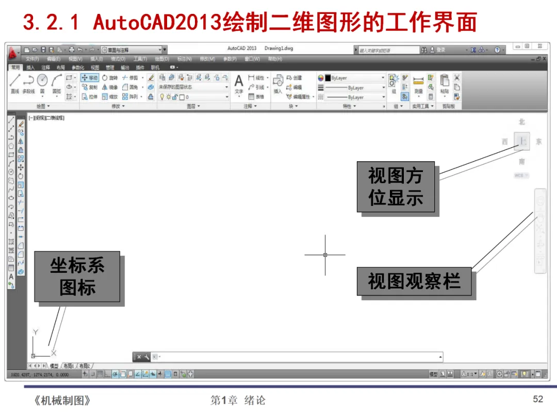Screen dimensions: 557x417
Task: Expand the 图层 panel title arrow
Action: point(199,106)
